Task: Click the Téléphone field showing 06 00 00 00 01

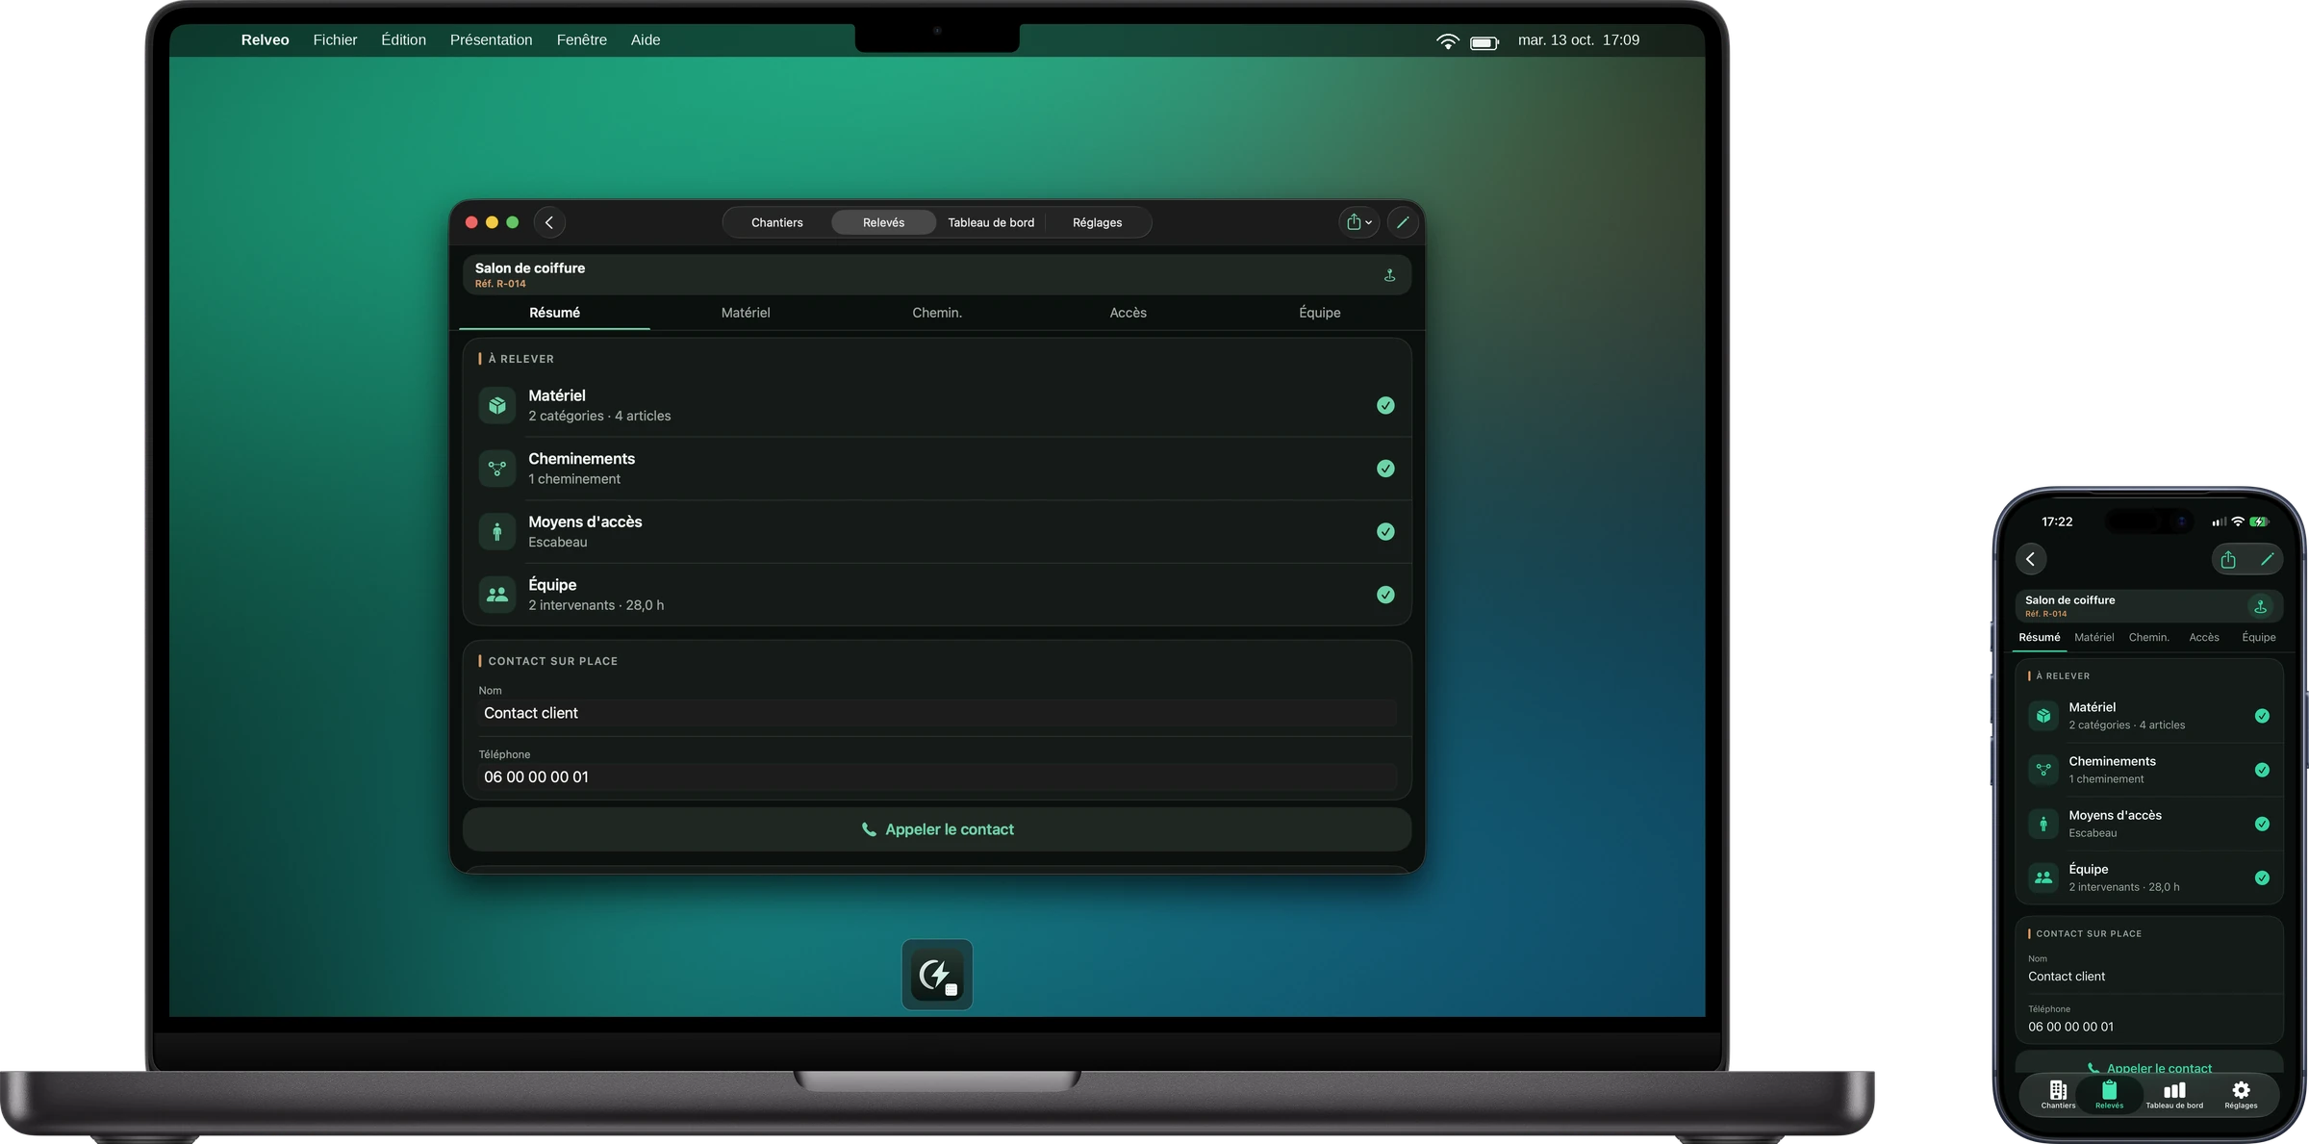Action: point(937,776)
